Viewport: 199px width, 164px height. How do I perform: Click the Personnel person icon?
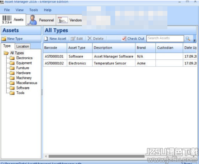pyautogui.click(x=33, y=20)
